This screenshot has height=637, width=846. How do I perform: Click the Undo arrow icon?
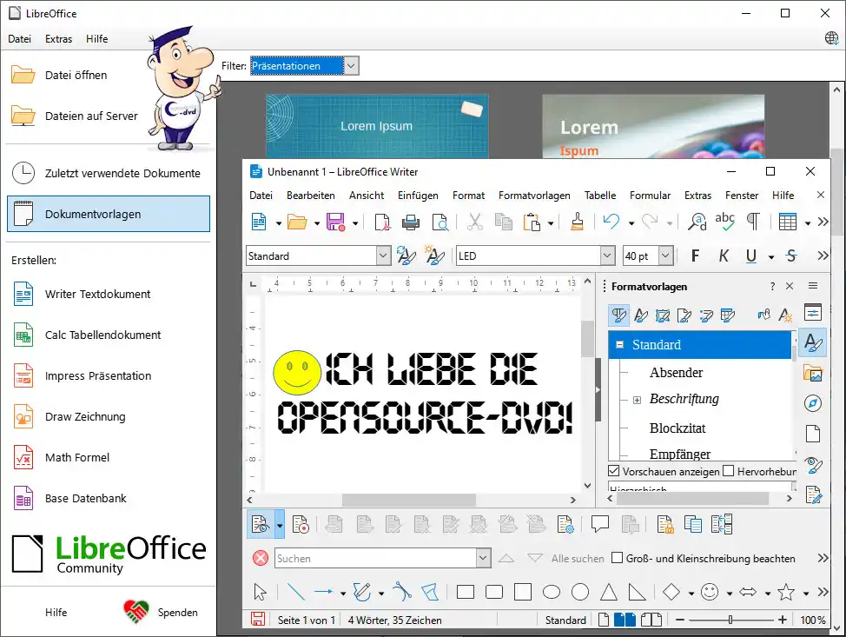click(x=611, y=222)
